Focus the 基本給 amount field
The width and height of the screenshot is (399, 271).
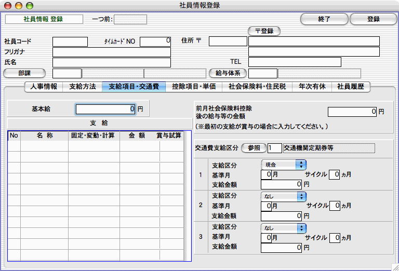[107, 109]
